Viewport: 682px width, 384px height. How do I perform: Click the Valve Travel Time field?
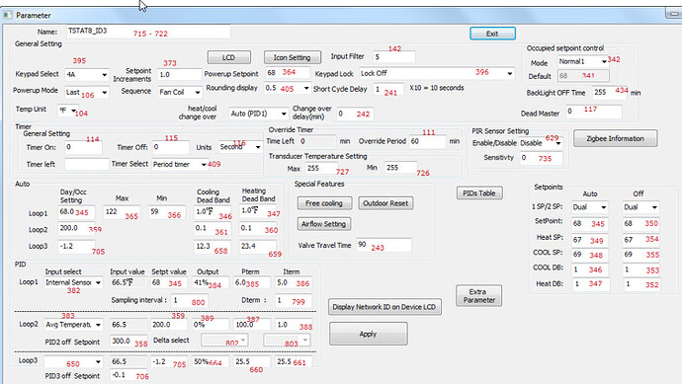click(384, 245)
